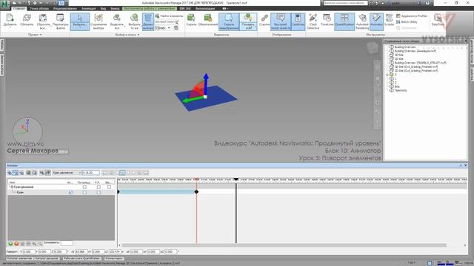Switch to Комментарии bottom tab
Viewport: 474px width, 266px height.
click(114, 259)
